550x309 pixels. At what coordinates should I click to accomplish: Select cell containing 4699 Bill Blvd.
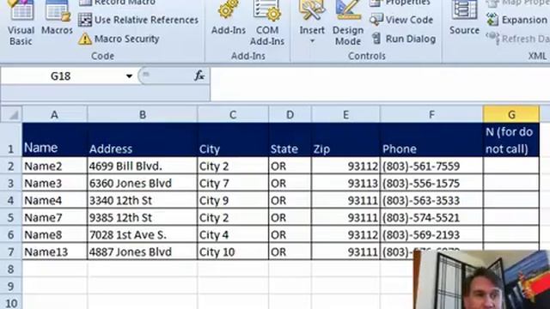(143, 166)
